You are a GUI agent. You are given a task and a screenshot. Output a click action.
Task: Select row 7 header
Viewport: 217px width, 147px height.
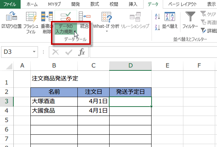click(7, 139)
